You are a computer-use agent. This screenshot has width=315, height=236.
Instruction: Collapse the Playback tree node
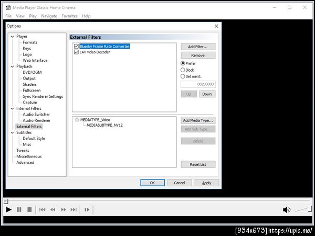click(12, 66)
